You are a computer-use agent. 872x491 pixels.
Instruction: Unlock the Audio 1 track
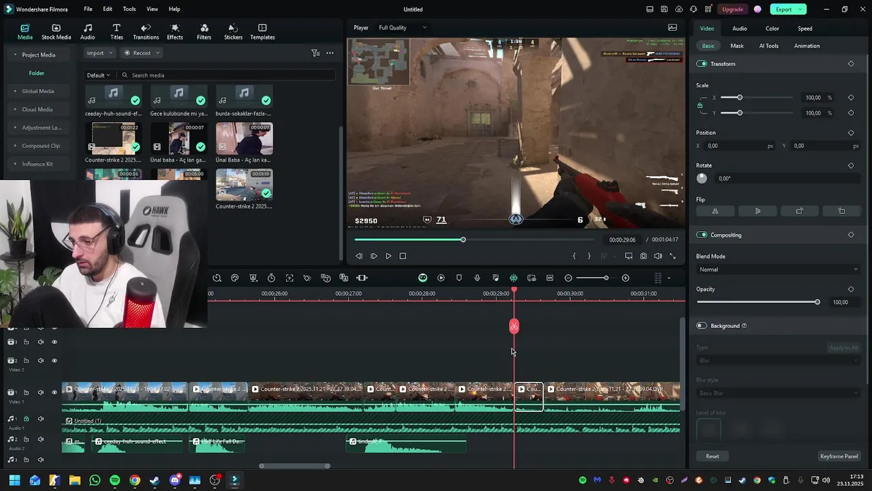pos(26,419)
